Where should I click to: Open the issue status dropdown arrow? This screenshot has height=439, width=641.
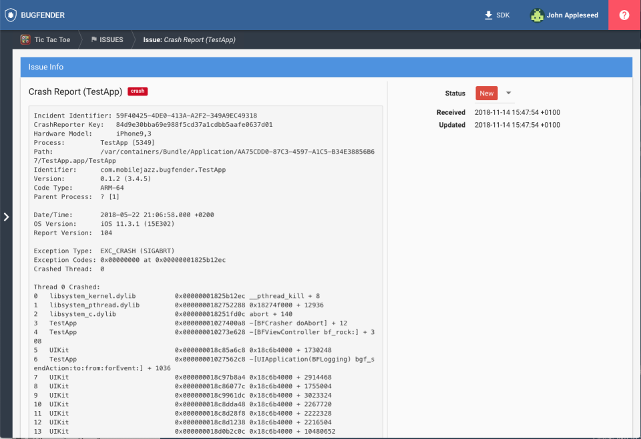pyautogui.click(x=507, y=93)
